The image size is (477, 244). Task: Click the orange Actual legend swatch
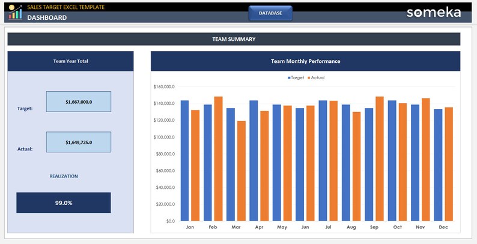tap(309, 78)
